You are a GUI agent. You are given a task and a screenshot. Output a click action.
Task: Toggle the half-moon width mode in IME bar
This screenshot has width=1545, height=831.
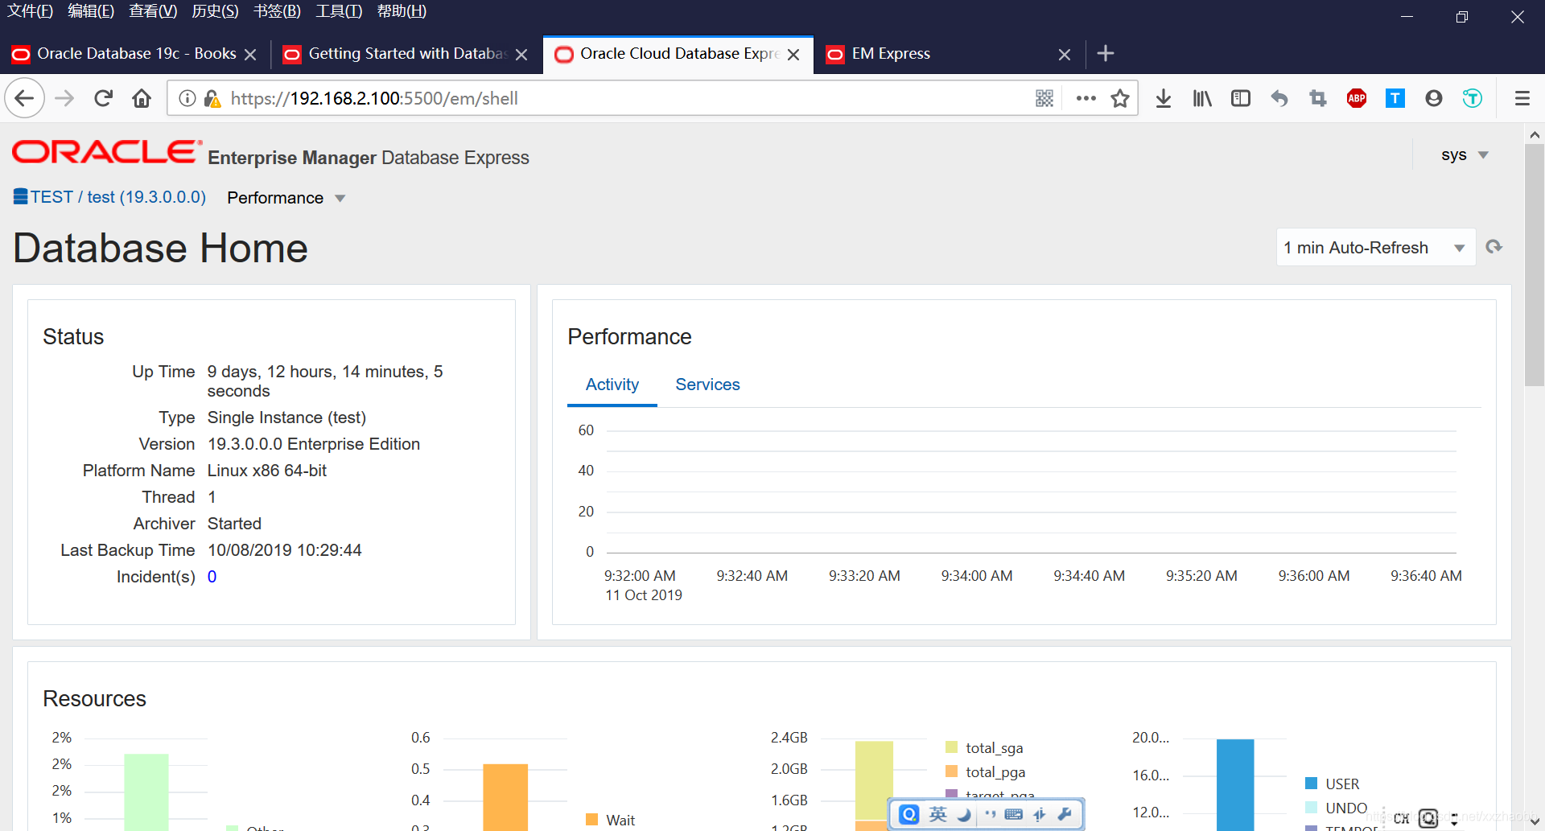pos(964,815)
